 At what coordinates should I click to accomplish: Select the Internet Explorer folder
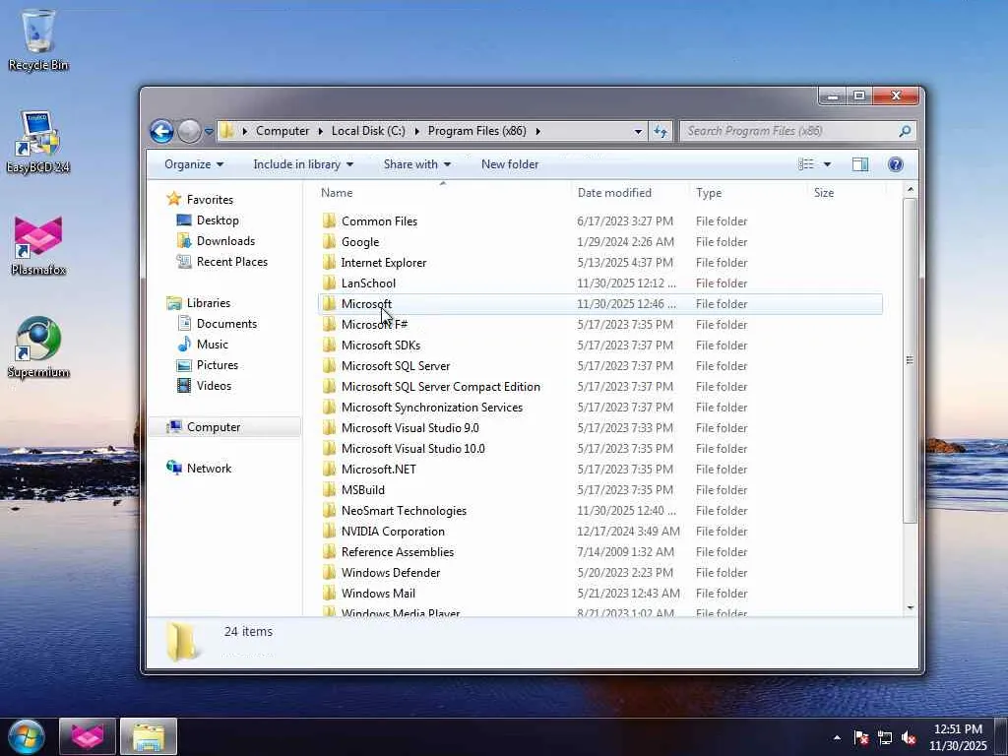(383, 262)
